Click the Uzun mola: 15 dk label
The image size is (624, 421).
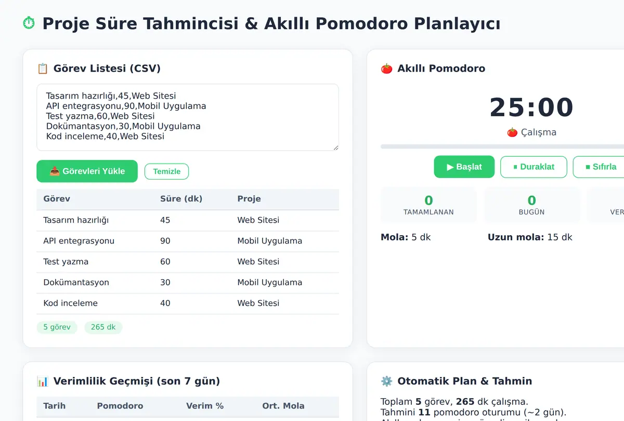point(530,237)
